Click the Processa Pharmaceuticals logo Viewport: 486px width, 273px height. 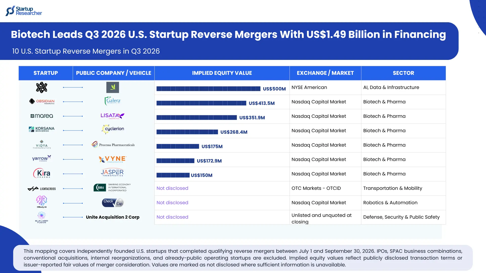[x=113, y=145]
